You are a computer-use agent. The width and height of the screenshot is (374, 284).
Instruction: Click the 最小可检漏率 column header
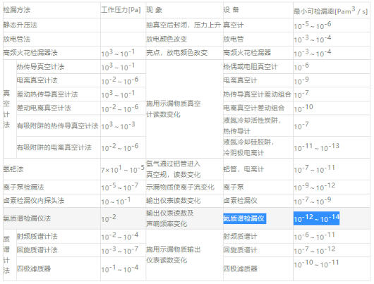pyautogui.click(x=330, y=11)
